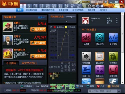Image resolution: width=125 pixels, height=94 pixels.
Task: Click the stock code search field
Action: pyautogui.click(x=102, y=91)
